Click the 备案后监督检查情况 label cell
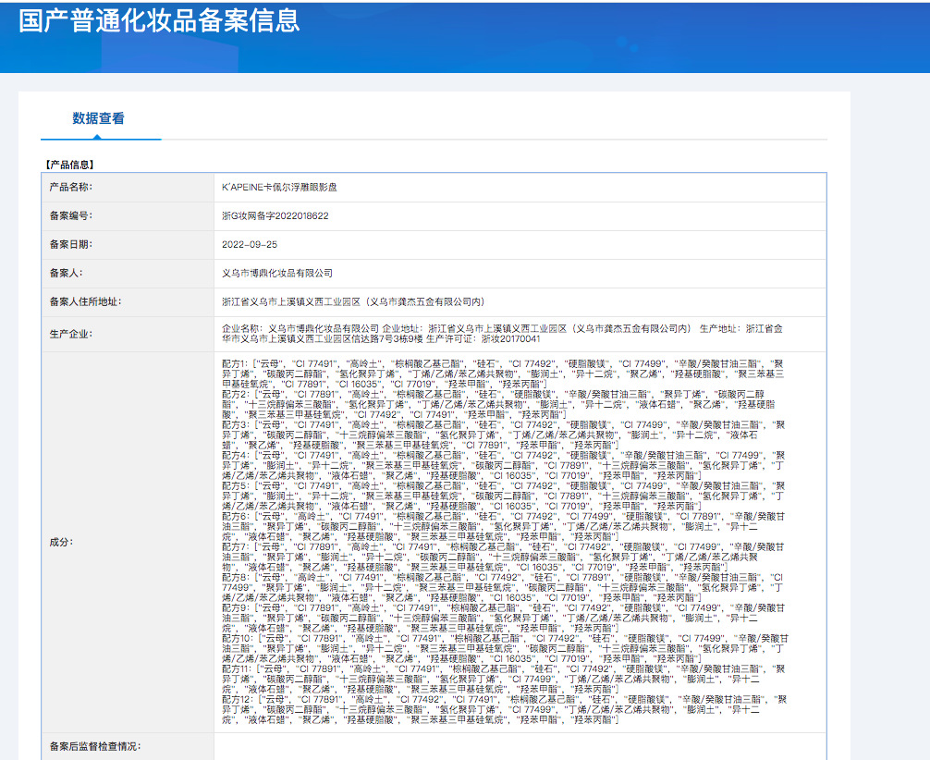This screenshot has width=930, height=760. click(x=128, y=746)
